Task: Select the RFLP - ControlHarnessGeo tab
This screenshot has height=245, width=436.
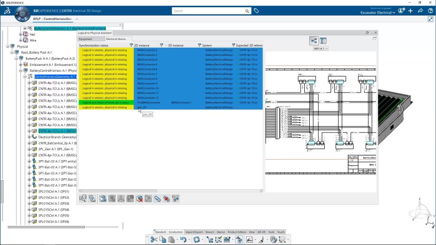Action: click(x=52, y=19)
